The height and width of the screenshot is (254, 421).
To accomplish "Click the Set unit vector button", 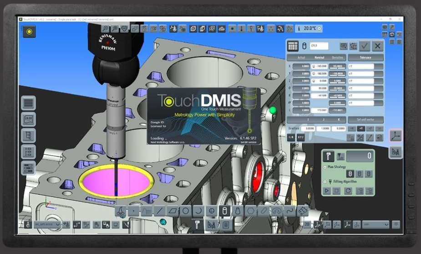I will coord(365,119).
